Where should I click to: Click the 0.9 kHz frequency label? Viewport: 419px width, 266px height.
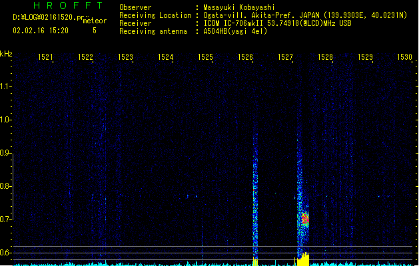pyautogui.click(x=5, y=153)
